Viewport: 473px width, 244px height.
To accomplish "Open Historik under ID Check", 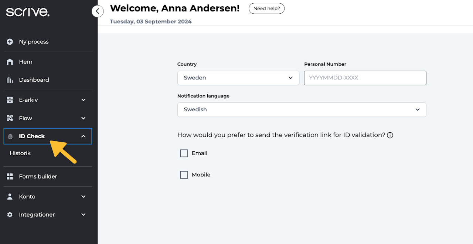I will (20, 153).
